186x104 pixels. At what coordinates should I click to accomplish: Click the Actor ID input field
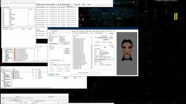pos(61,31)
